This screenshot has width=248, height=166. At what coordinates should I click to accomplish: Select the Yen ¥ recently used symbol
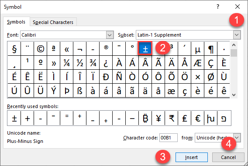click(x=158, y=118)
